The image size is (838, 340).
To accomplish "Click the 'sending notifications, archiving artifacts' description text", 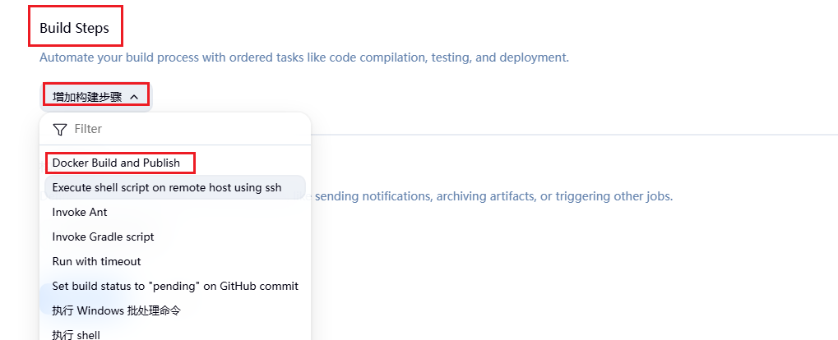I will [493, 196].
